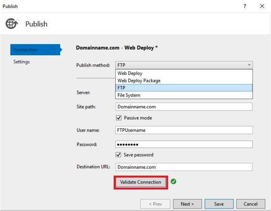Save the publish profile
The height and width of the screenshot is (211, 271).
pos(219,204)
